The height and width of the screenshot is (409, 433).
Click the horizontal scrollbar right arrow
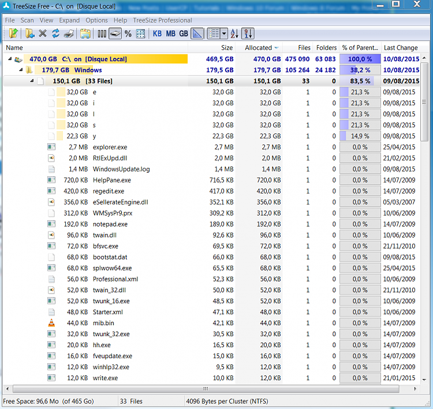coord(415,389)
